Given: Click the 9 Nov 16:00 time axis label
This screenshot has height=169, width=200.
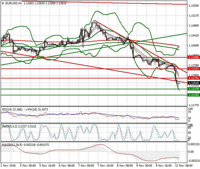Looking at the screenshot, I should [x=164, y=166].
